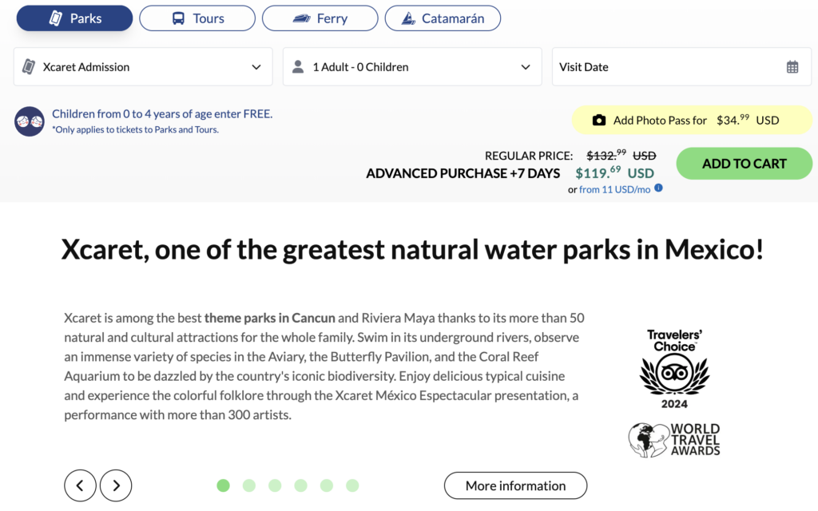Click the More information button

[515, 485]
